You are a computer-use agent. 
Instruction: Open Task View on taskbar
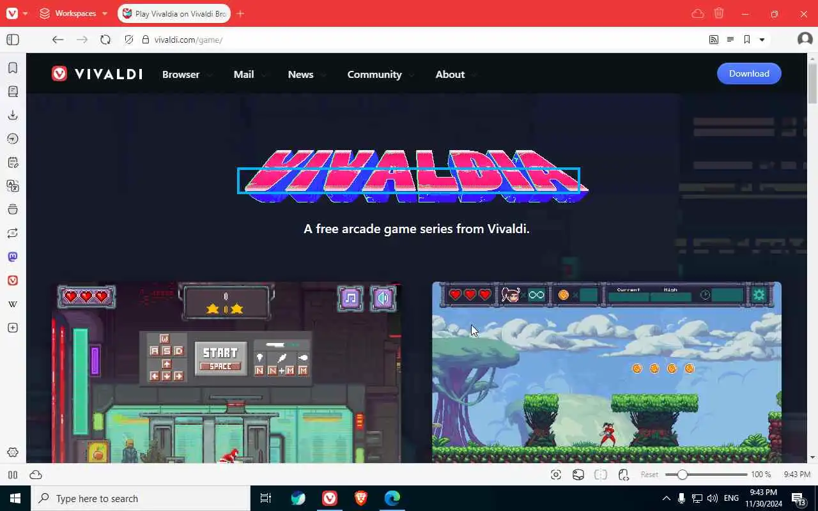(x=266, y=498)
